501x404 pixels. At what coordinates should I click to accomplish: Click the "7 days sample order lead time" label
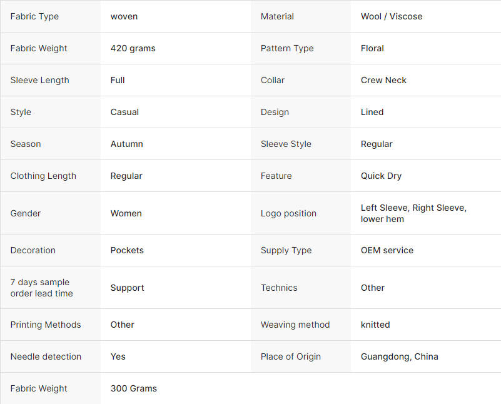pyautogui.click(x=42, y=288)
